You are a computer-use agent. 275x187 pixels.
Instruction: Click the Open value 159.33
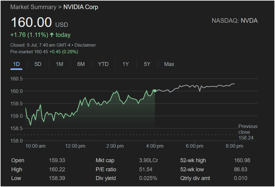[x=57, y=160]
